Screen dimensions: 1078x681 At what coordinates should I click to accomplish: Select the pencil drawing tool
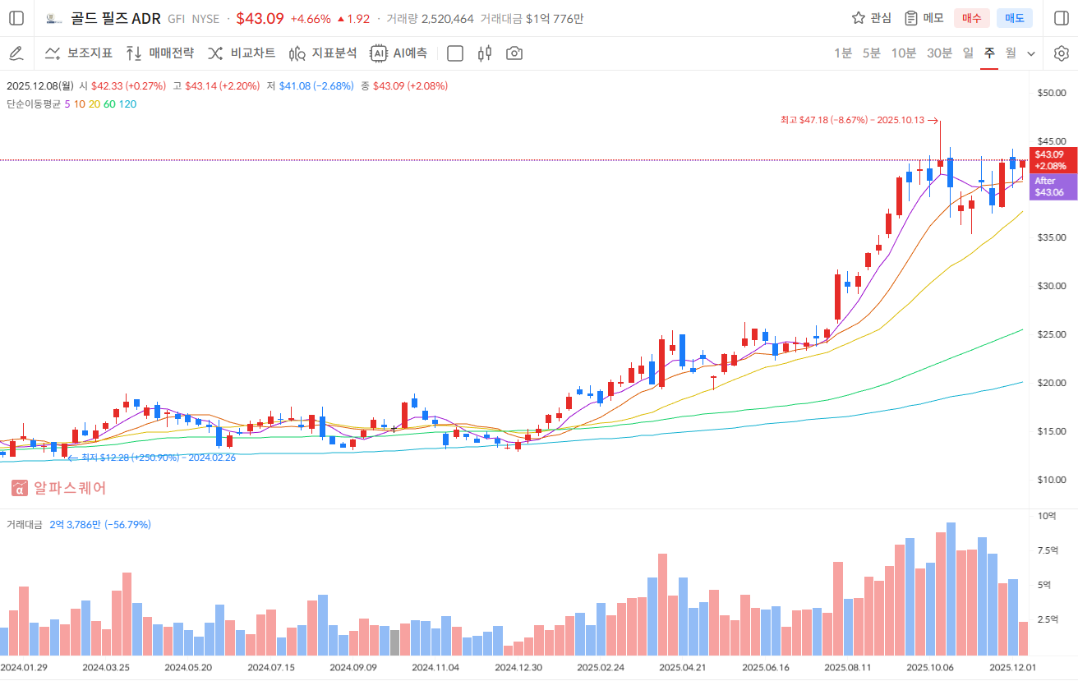pos(16,53)
